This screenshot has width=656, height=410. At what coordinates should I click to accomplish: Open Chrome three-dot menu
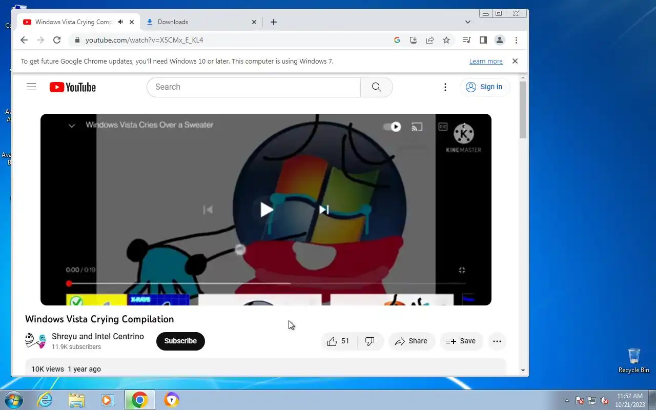point(516,40)
